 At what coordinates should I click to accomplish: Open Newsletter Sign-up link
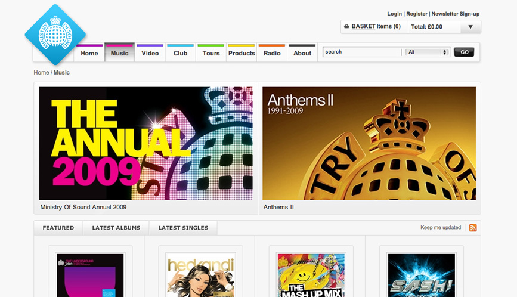456,14
